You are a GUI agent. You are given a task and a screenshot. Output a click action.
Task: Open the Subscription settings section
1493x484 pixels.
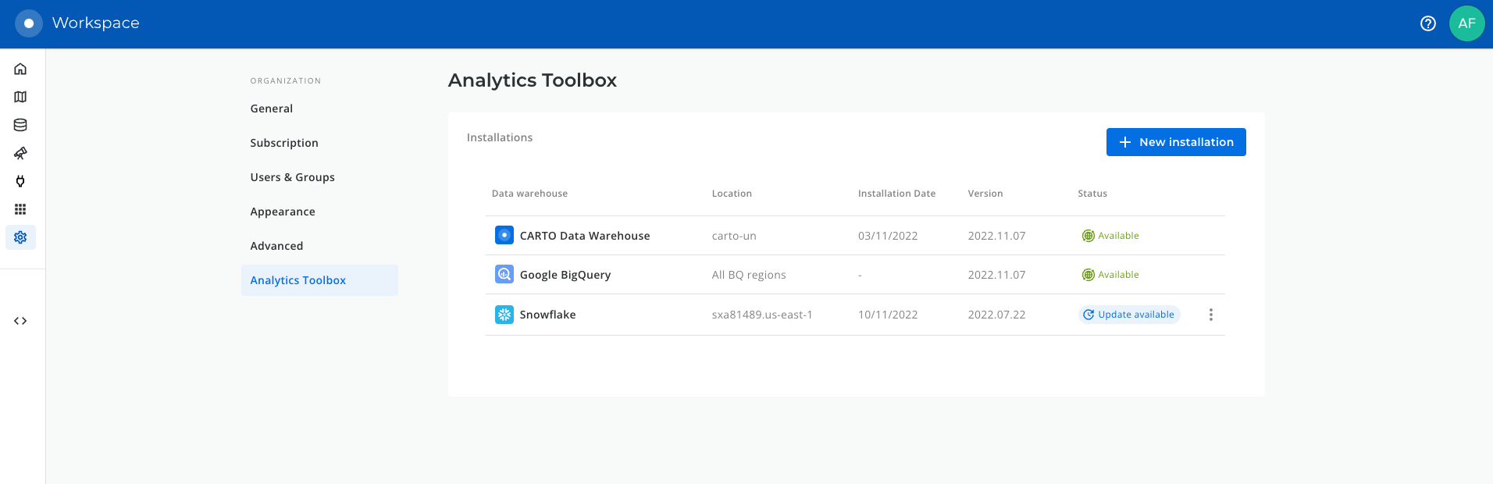click(284, 143)
